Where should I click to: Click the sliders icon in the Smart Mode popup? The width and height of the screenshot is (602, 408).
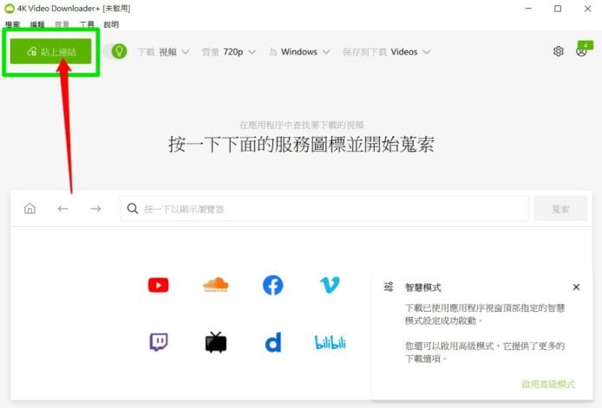click(389, 287)
